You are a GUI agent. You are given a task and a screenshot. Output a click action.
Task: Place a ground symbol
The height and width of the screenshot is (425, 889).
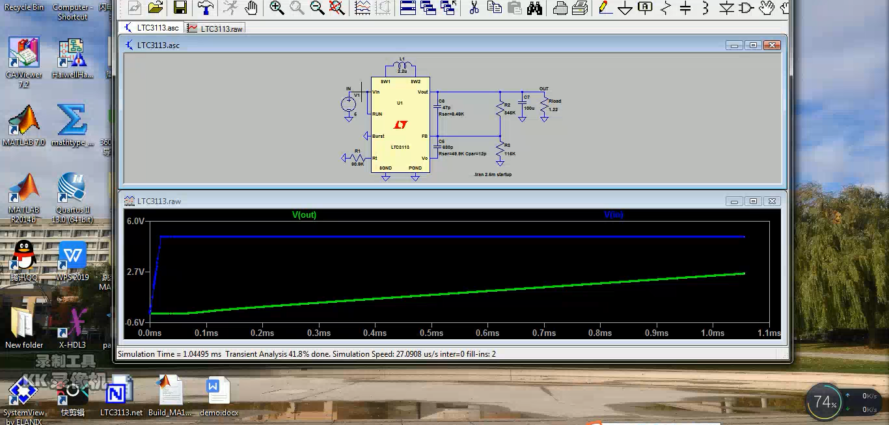pyautogui.click(x=625, y=8)
